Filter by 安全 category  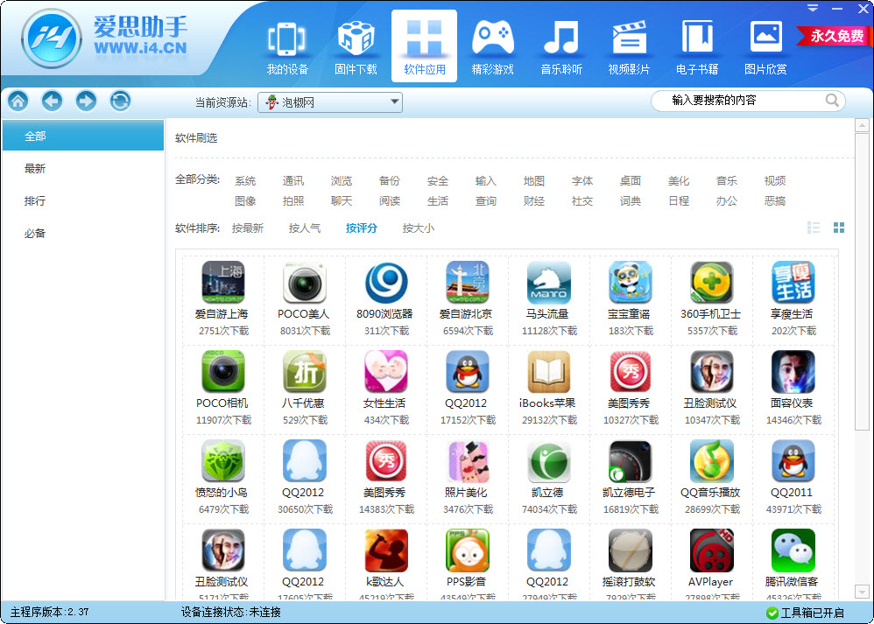point(438,181)
